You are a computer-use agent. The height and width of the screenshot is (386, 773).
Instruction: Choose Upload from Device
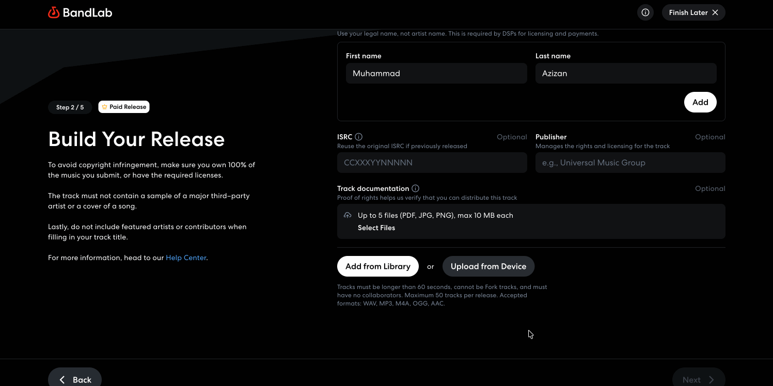(x=488, y=266)
